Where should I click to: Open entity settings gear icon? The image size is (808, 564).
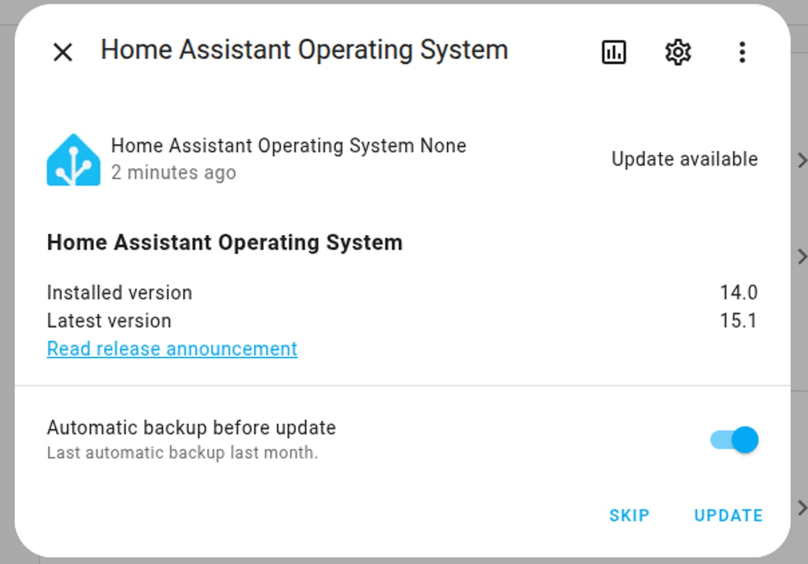coord(678,52)
